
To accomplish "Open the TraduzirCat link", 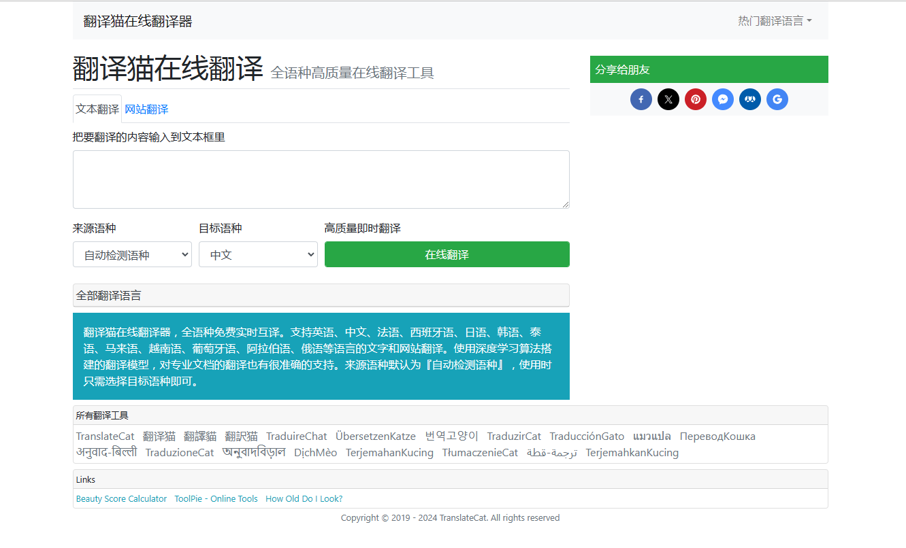I will [x=514, y=436].
